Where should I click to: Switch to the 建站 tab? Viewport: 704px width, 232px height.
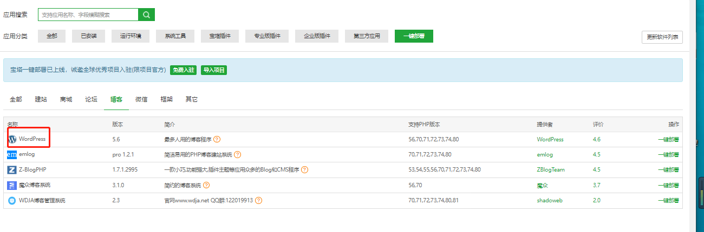(41, 99)
